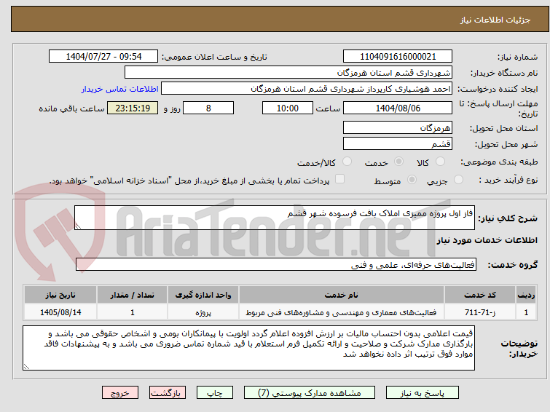Viewport: 550px width, 412px height.
Task: Click the جزئیات اطلاعات نیاز header title
Action: 495,20
